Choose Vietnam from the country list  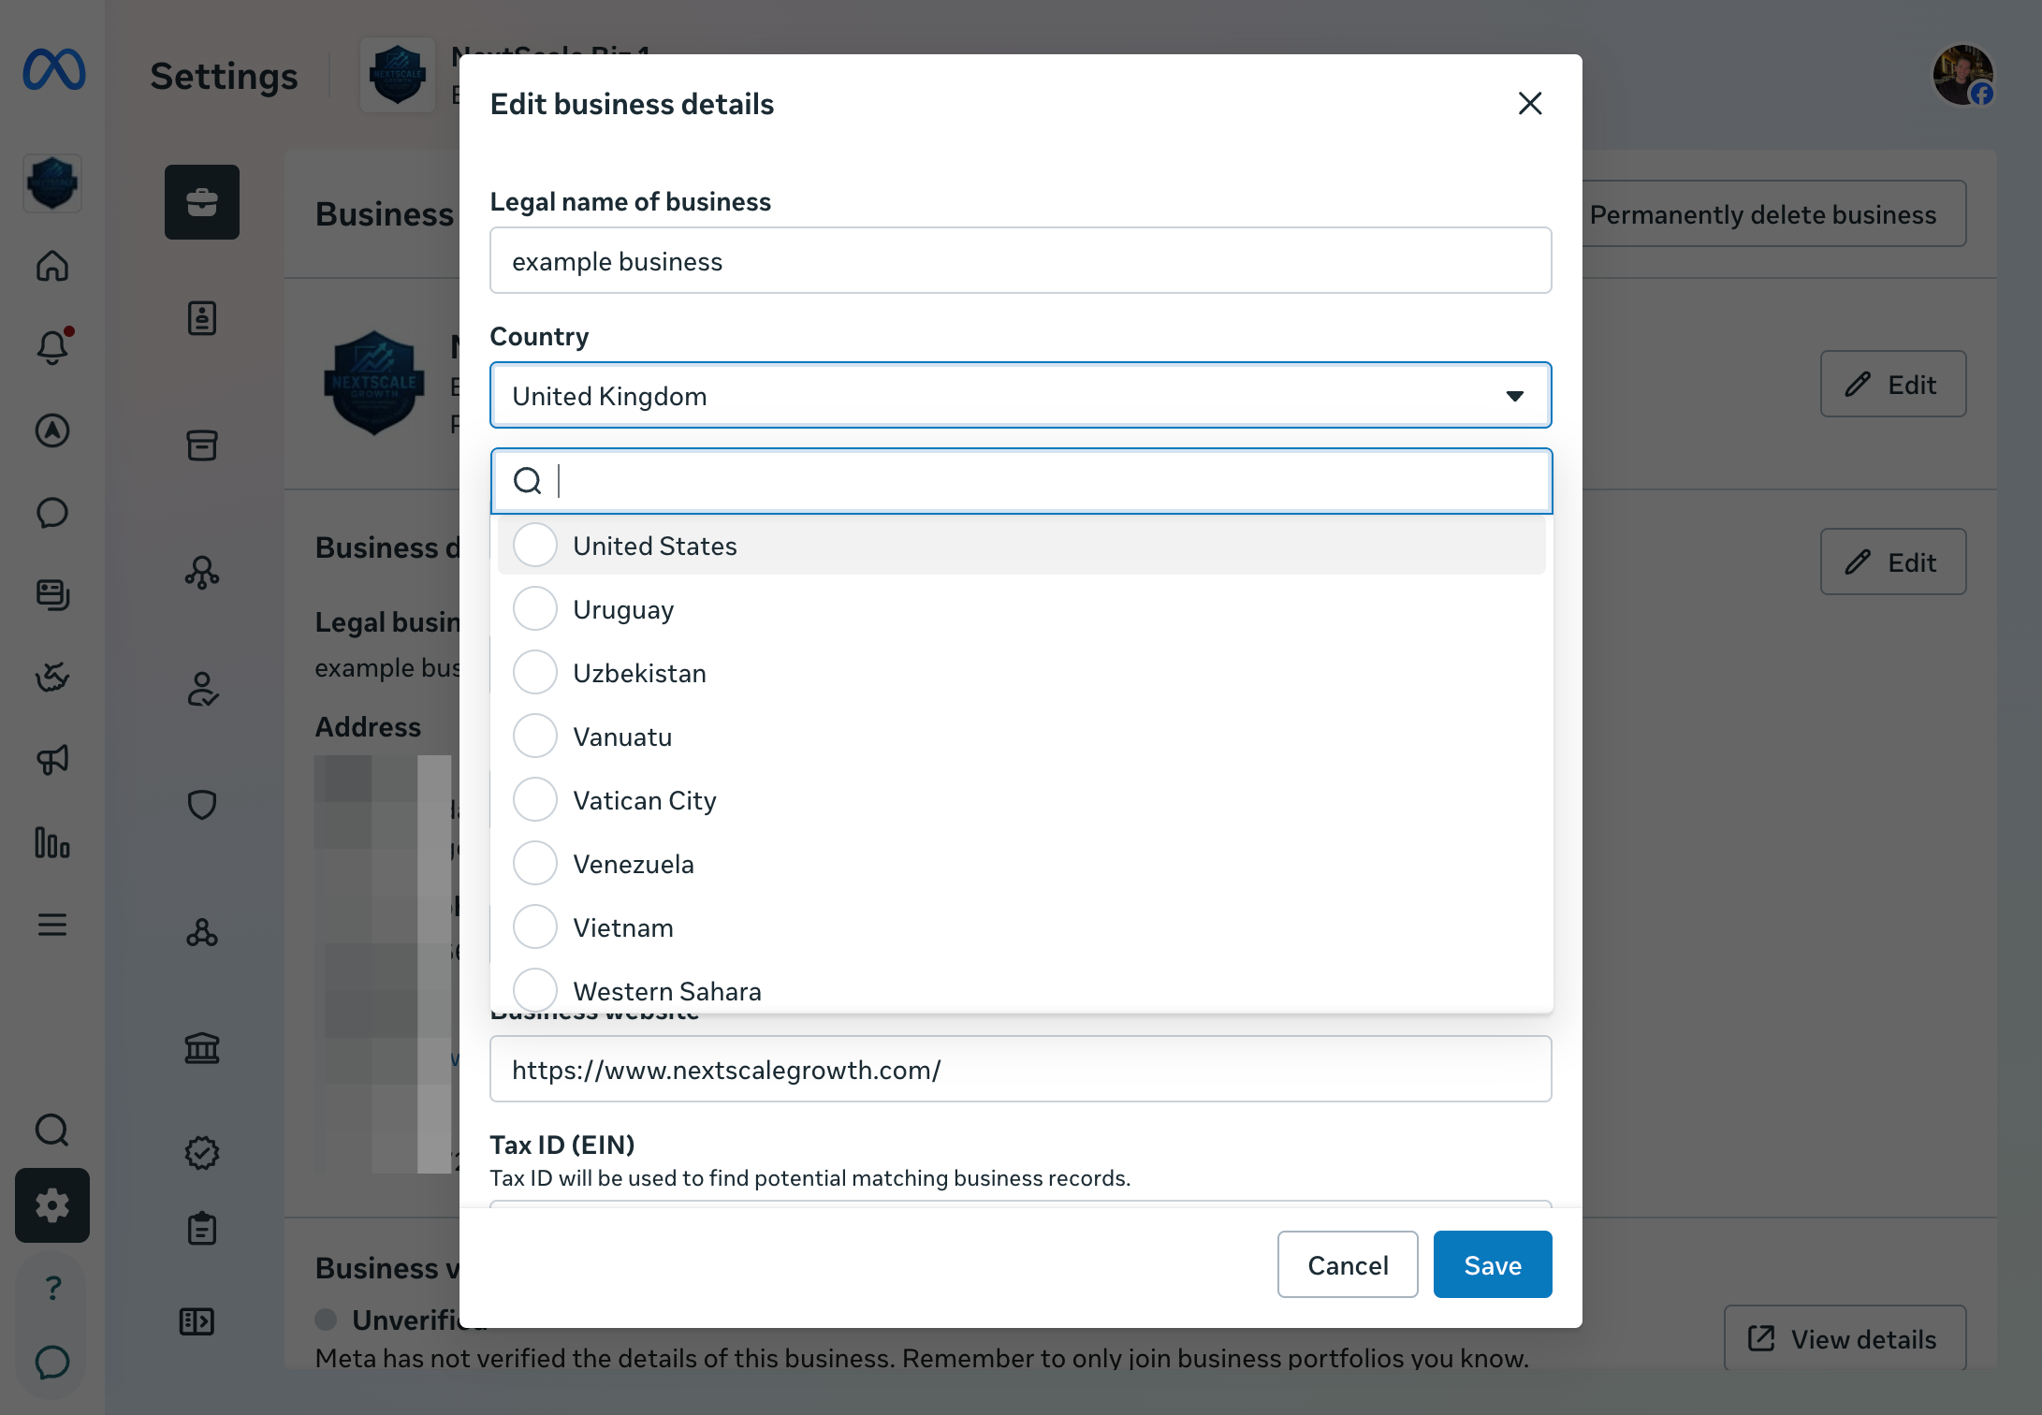(1021, 927)
